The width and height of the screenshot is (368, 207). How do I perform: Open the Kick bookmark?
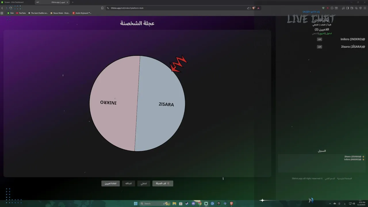click(x=10, y=13)
